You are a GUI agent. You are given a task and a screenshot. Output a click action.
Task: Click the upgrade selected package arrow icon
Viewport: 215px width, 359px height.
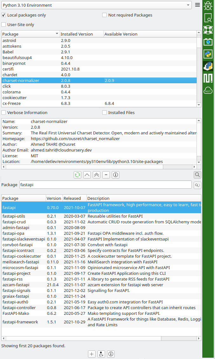tap(87, 175)
